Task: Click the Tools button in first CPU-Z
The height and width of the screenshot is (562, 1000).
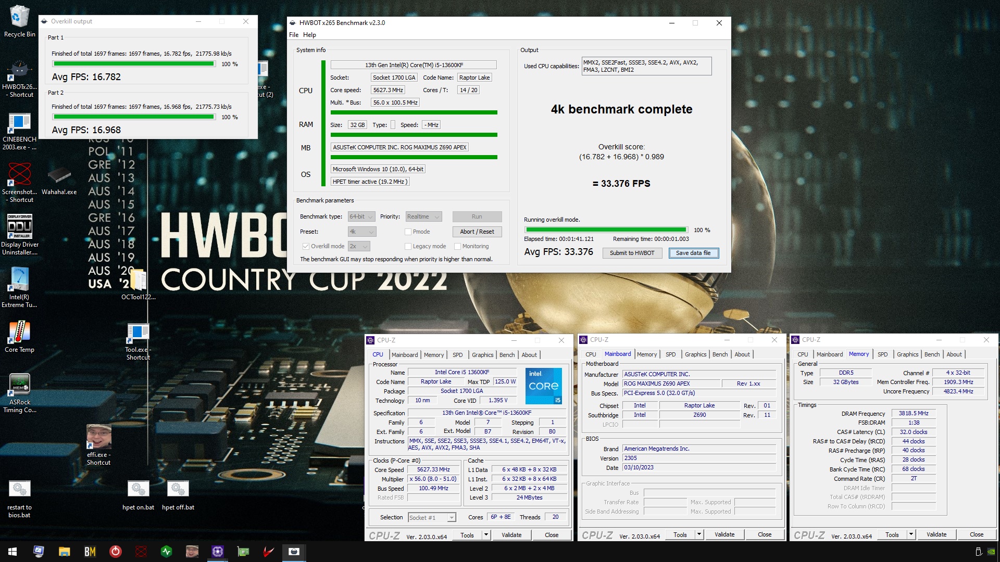Action: point(467,534)
